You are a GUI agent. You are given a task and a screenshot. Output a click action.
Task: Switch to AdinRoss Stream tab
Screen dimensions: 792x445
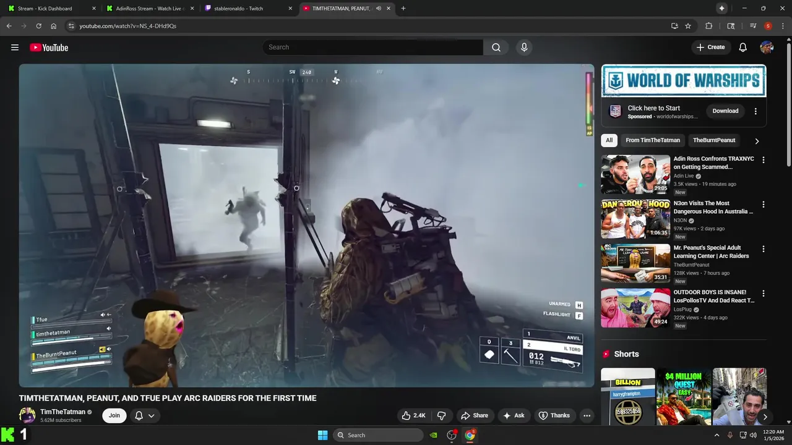pos(150,9)
